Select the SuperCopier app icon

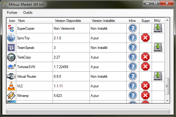pyautogui.click(x=11, y=28)
